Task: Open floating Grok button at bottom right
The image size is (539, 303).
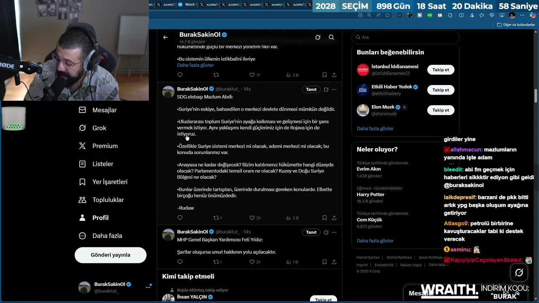Action: [x=519, y=273]
